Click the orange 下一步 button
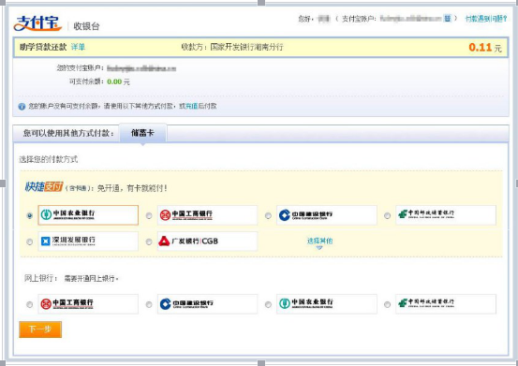 40,329
